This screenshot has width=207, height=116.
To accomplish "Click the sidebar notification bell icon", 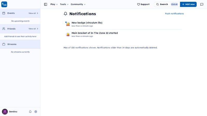I will pos(30,112).
